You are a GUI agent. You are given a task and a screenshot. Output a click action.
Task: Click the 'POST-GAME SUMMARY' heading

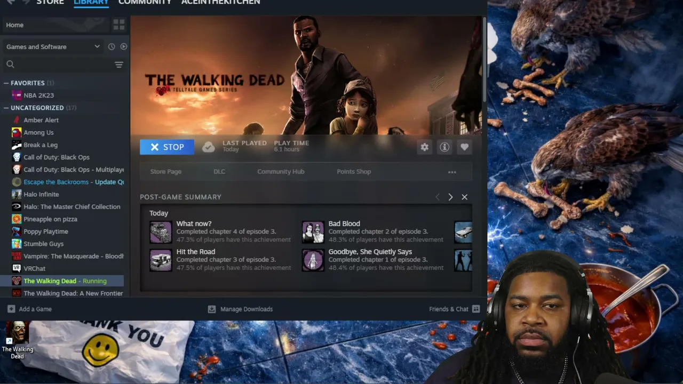(180, 197)
